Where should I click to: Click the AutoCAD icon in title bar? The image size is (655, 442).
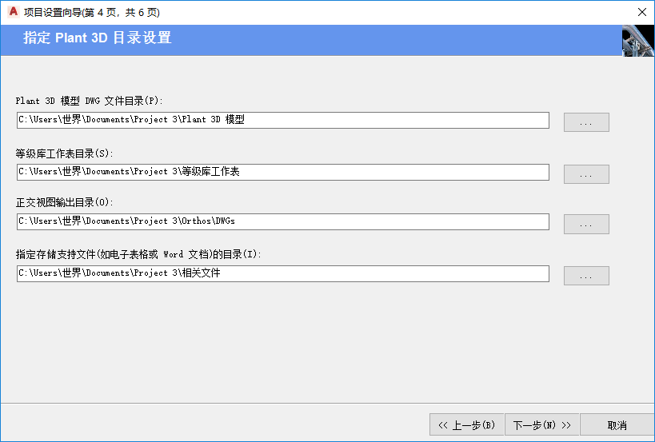tap(13, 12)
